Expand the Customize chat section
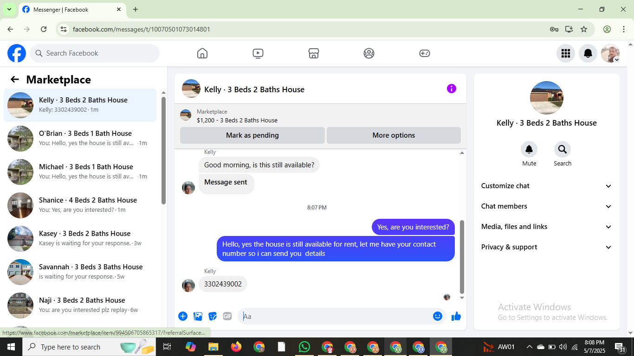The image size is (634, 356). 547,186
